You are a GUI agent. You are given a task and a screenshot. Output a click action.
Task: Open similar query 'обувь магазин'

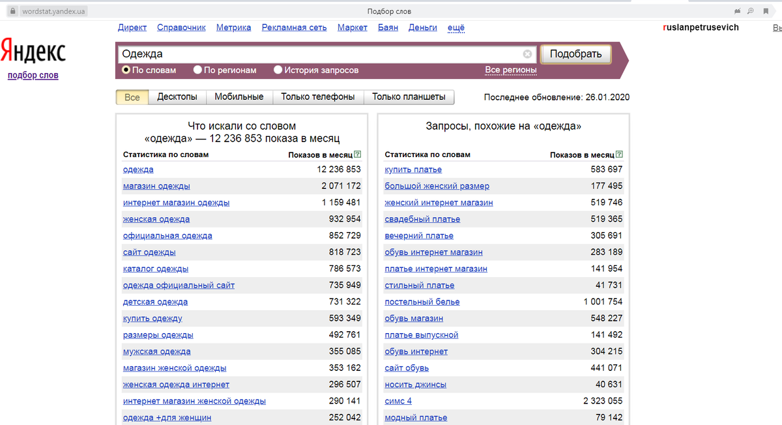pyautogui.click(x=414, y=318)
